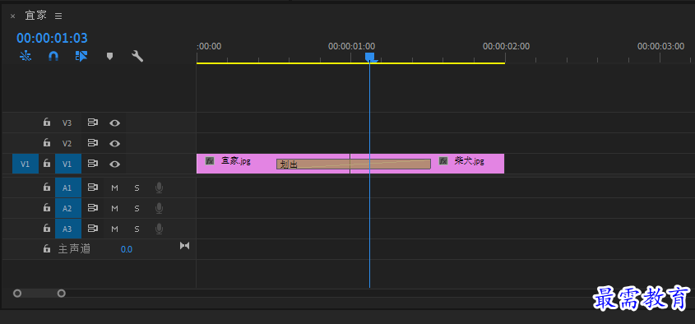Toggle lock on track A1
Viewport: 695px width, 324px height.
pyautogui.click(x=47, y=187)
